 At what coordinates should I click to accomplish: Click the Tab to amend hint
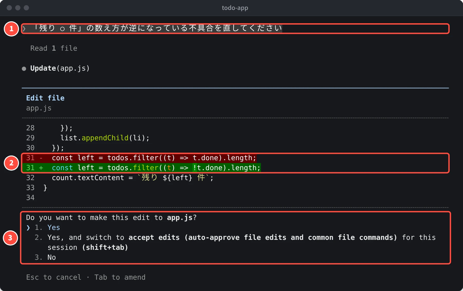click(x=120, y=277)
